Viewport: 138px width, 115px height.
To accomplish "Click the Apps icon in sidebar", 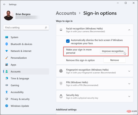I will click(7, 65).
